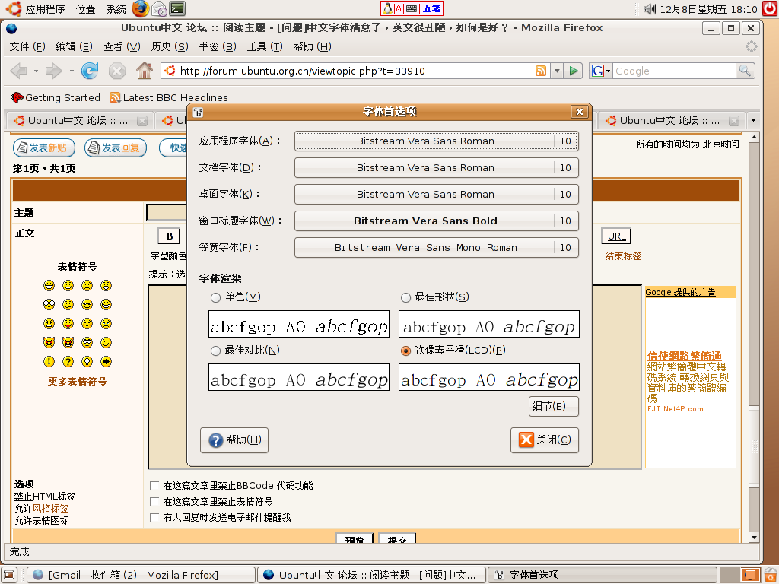
Task: Open the address bar history dropdown
Action: pos(557,71)
